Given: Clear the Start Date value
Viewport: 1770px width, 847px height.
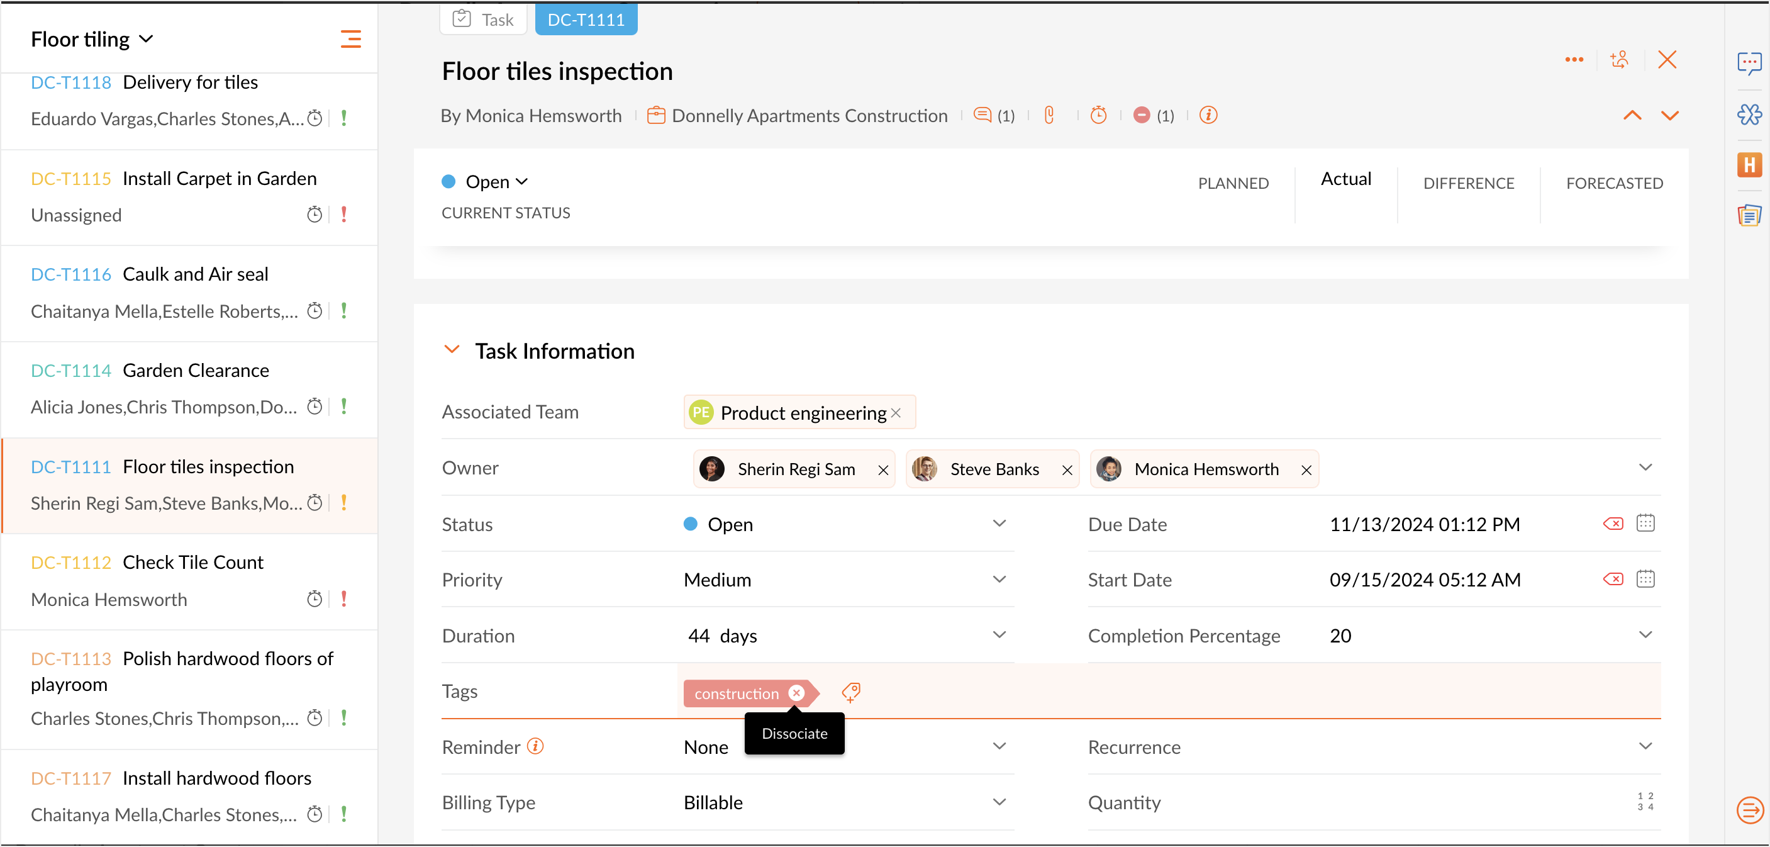Looking at the screenshot, I should point(1613,580).
